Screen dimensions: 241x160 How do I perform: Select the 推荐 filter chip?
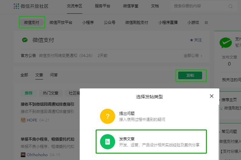(29, 93)
